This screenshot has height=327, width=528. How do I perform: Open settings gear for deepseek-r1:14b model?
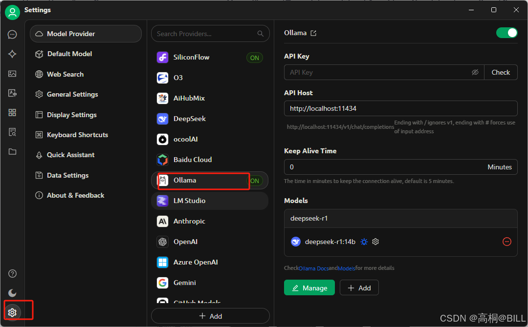coord(375,242)
